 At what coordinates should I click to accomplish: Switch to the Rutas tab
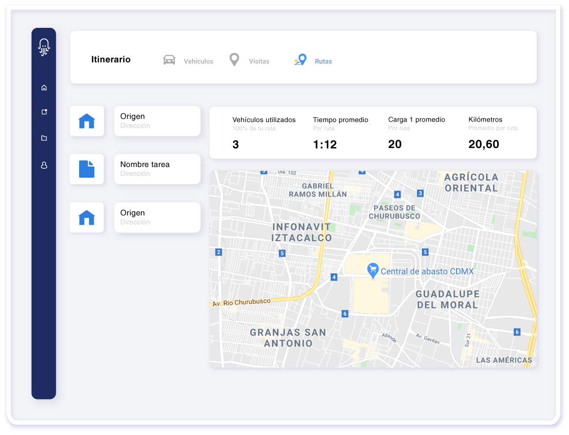click(x=323, y=62)
